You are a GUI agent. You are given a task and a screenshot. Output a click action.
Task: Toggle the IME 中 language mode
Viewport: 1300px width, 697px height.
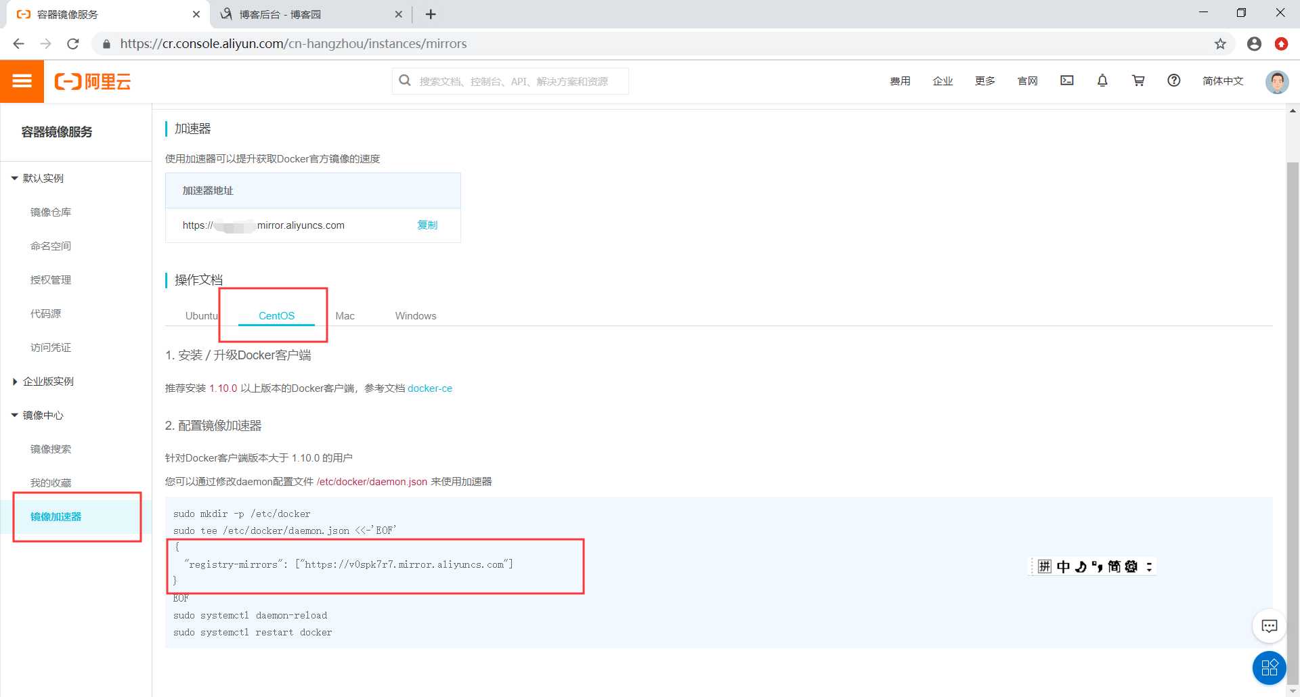[1063, 566]
